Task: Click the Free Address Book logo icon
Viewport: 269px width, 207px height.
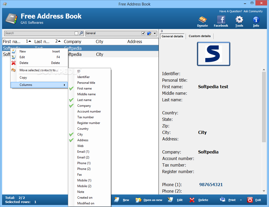Action: point(11,19)
